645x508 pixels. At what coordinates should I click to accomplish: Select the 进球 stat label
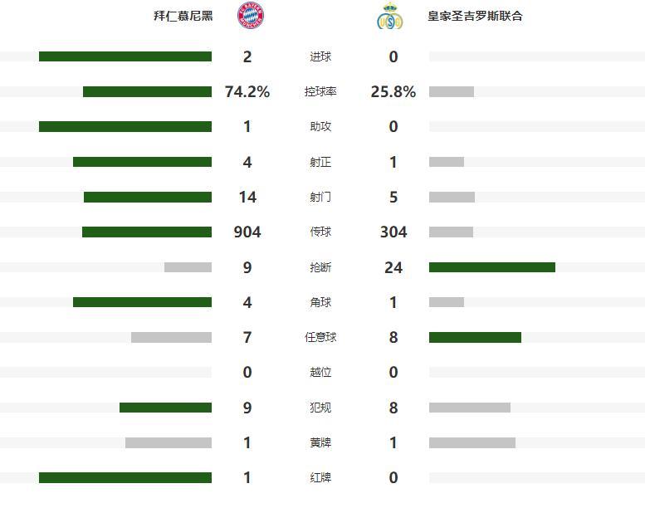click(x=320, y=57)
